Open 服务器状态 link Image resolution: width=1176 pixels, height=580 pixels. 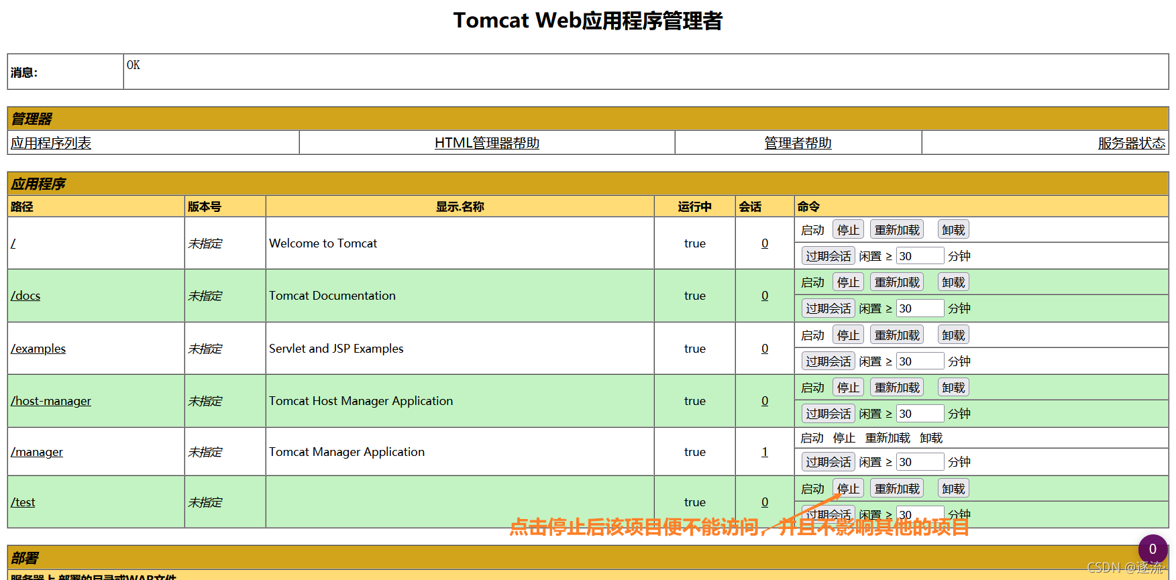pos(1131,143)
